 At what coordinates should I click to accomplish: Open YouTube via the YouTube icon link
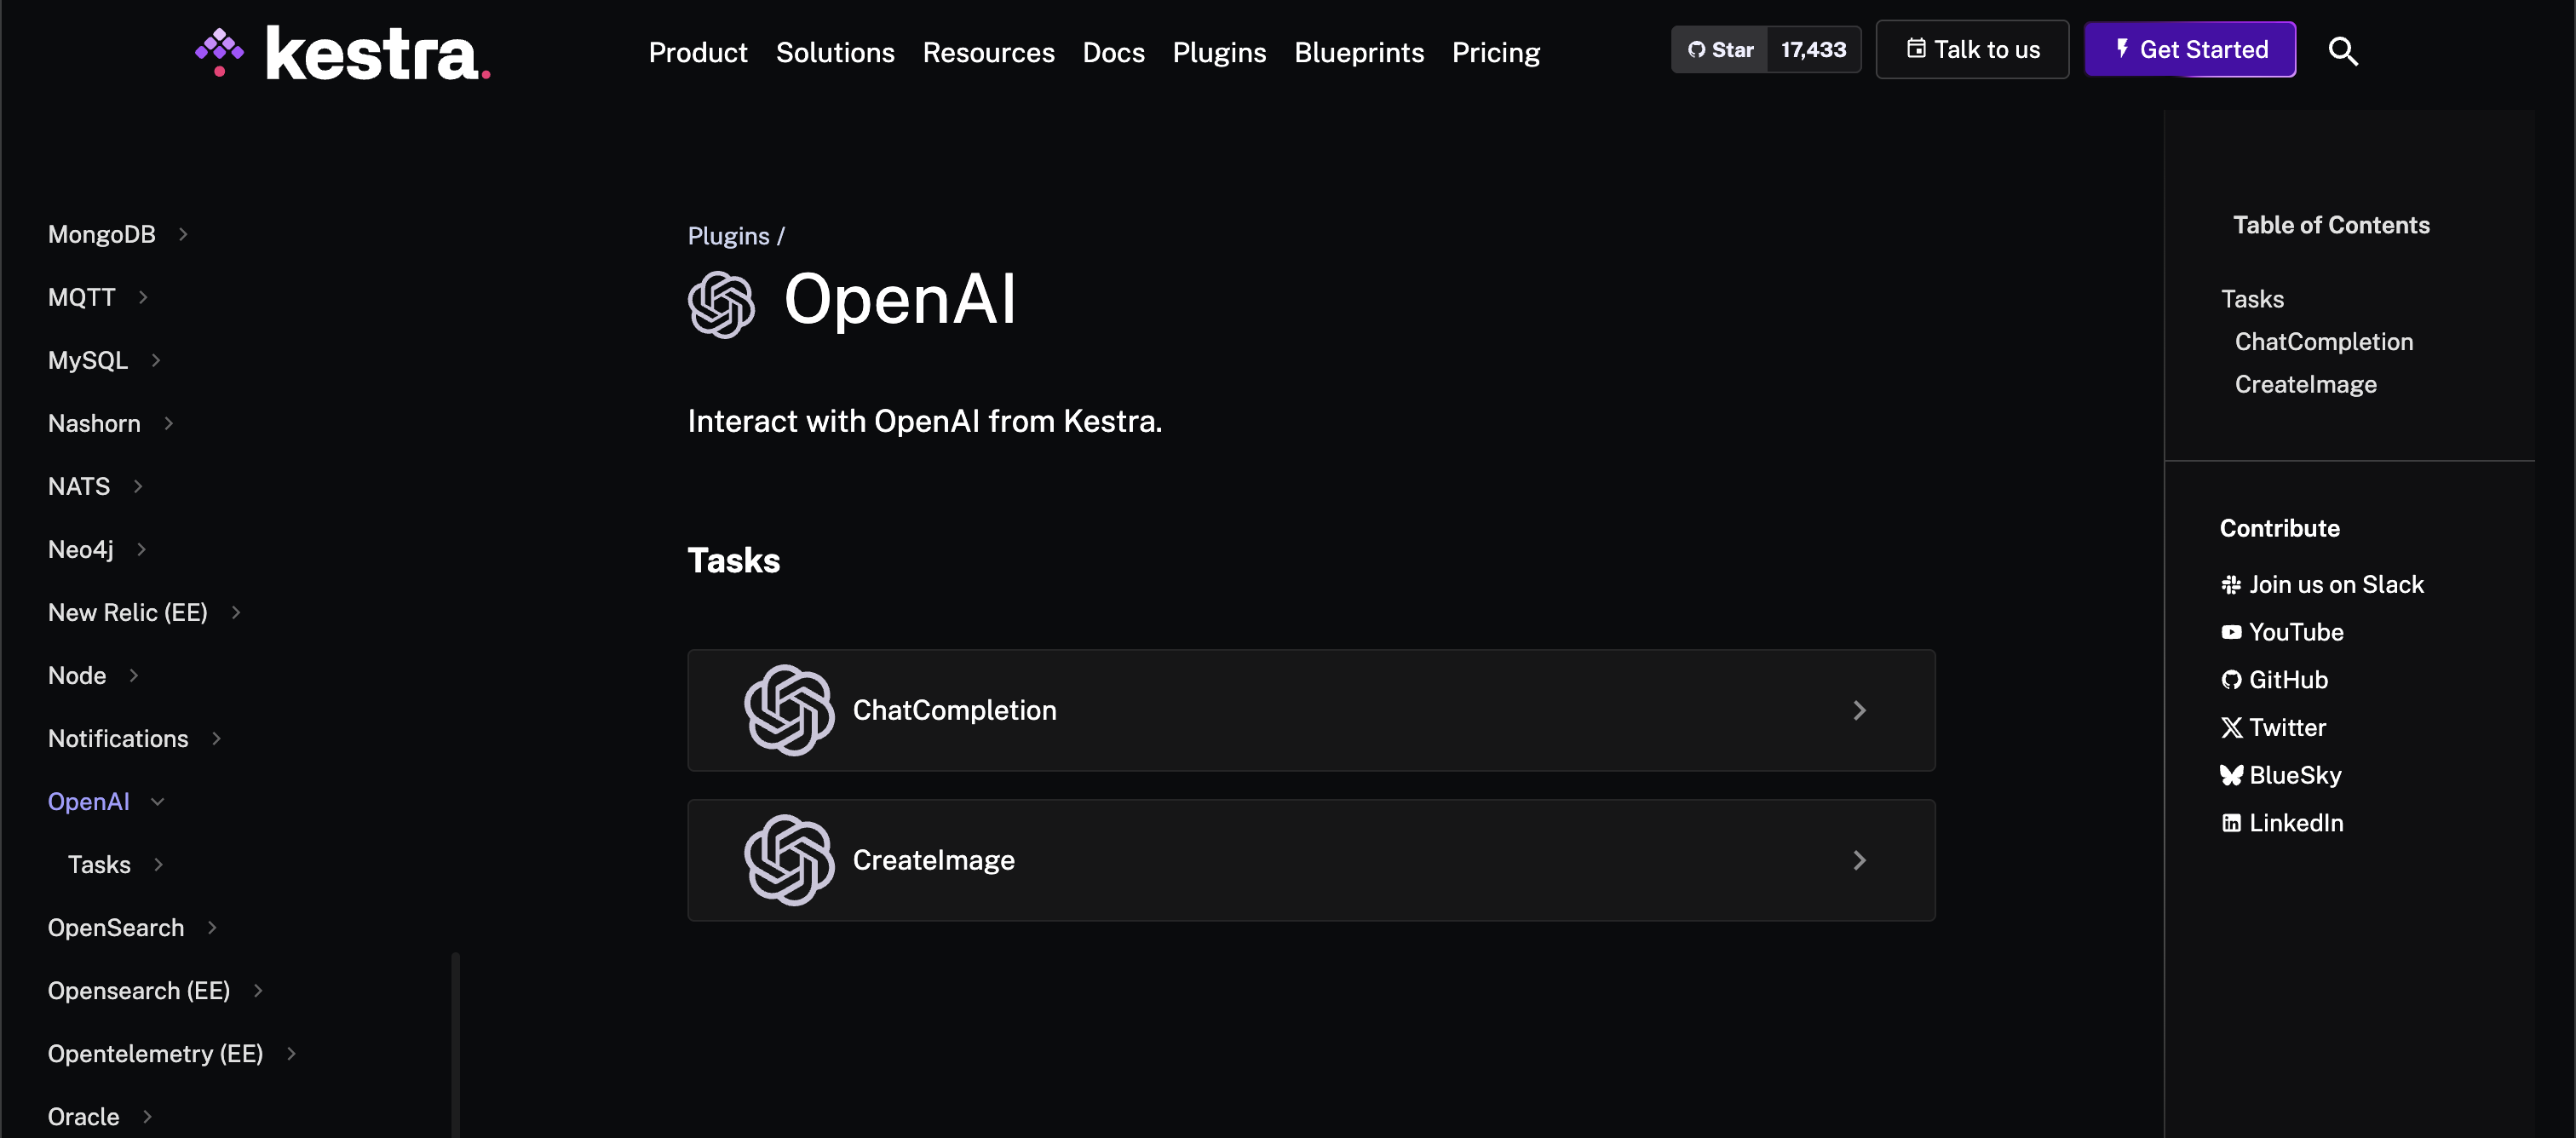point(2233,631)
